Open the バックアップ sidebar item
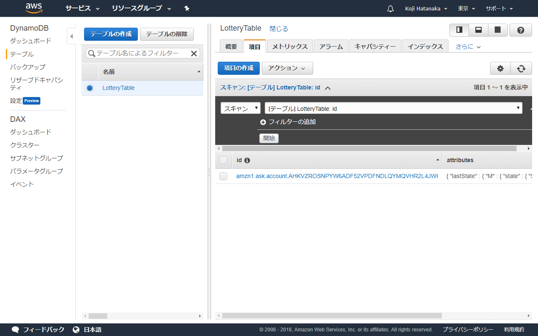This screenshot has height=336, width=538. tap(28, 67)
